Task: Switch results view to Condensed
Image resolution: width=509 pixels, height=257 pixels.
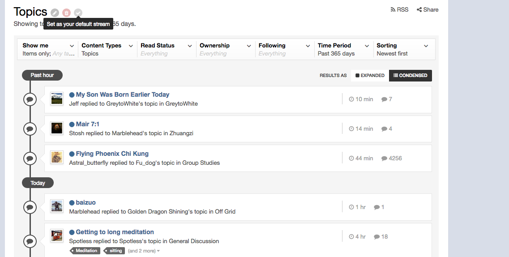Action: click(x=411, y=75)
